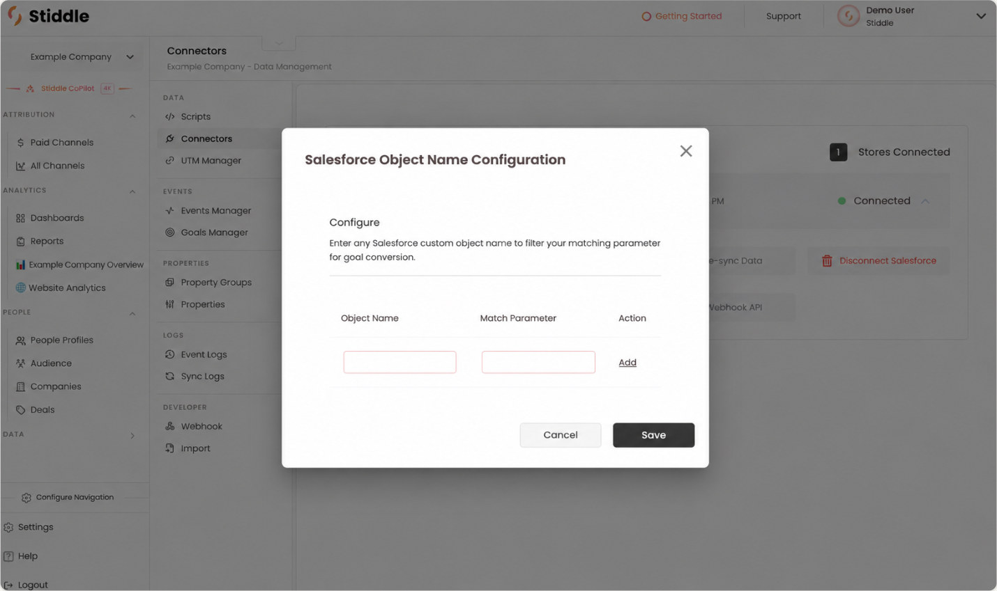Image resolution: width=997 pixels, height=591 pixels.
Task: Click Configure Navigation gear icon
Action: [26, 498]
